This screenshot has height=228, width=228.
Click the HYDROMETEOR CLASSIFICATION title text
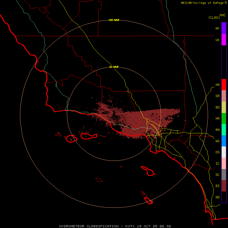pos(89,226)
